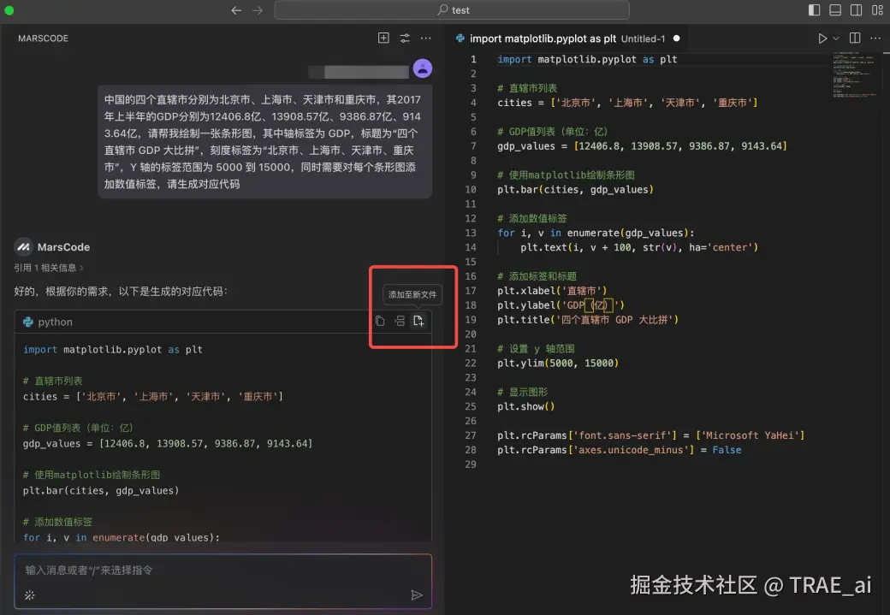
Task: Toggle the secondary panel layout
Action: (x=856, y=9)
